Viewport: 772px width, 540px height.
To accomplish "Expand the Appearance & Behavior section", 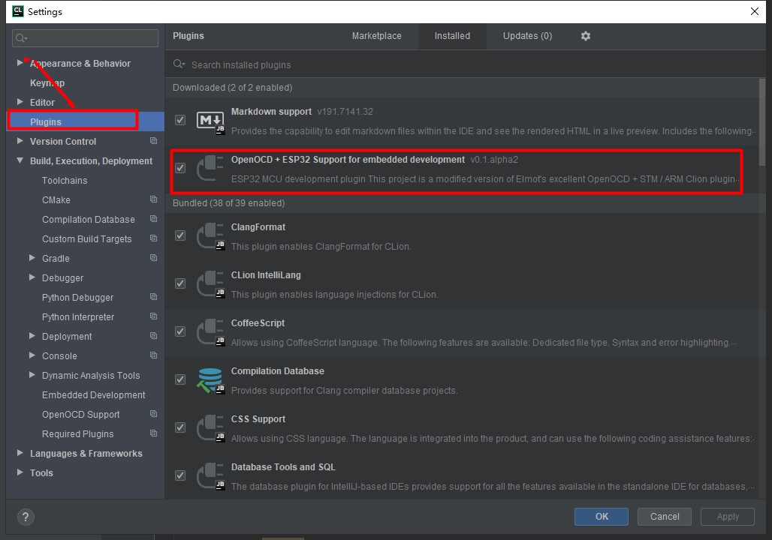I will point(20,62).
